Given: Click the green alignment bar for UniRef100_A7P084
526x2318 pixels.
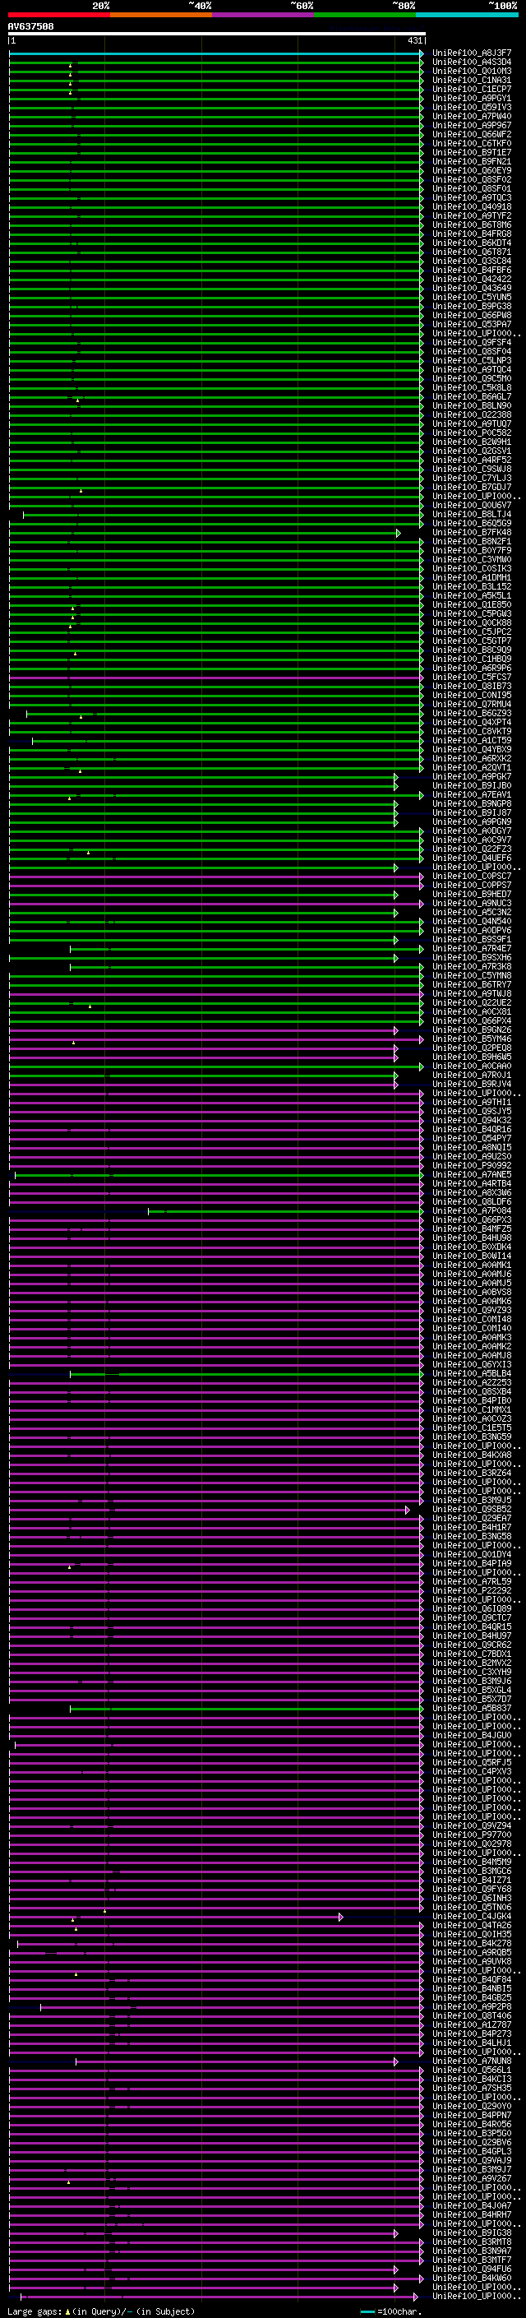Looking at the screenshot, I should [x=286, y=1211].
